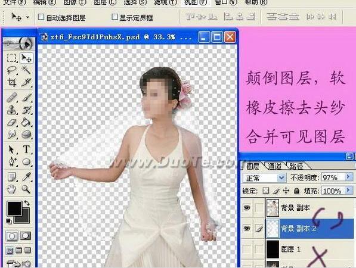The image size is (356, 268).
Task: Select the Eyedropper tool
Action: point(26,177)
